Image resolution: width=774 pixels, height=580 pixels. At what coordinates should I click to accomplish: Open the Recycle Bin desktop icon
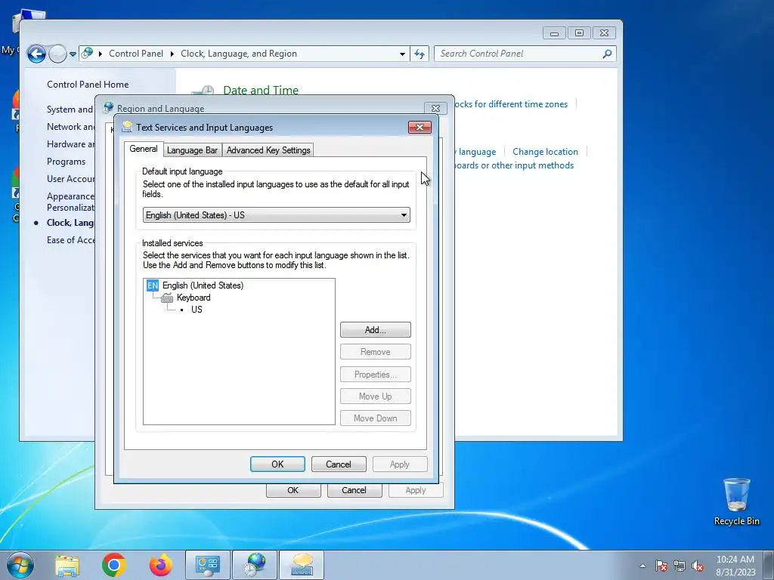click(x=736, y=501)
